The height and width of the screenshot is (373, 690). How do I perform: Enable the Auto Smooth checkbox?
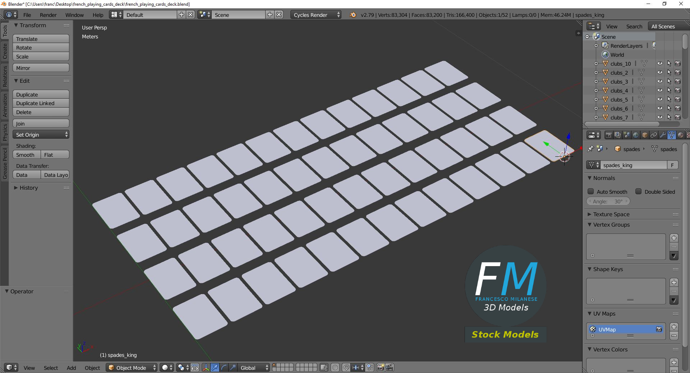[590, 192]
